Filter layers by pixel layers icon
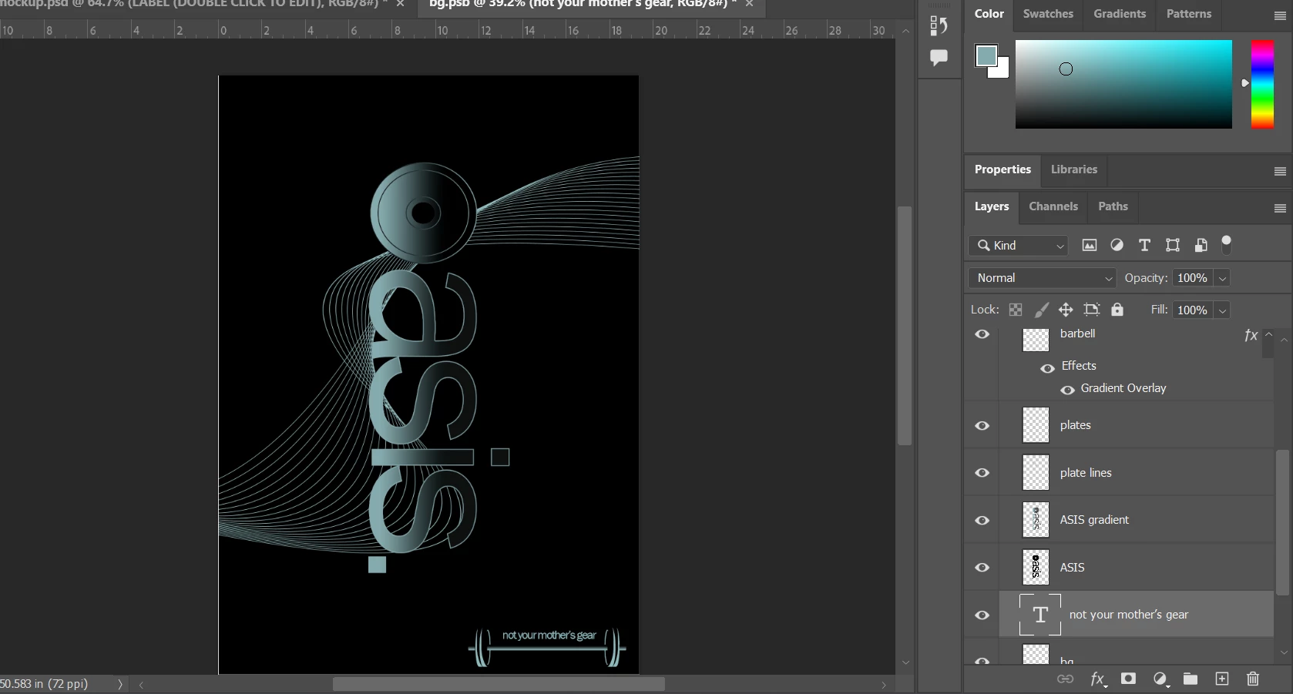The image size is (1293, 694). point(1090,245)
